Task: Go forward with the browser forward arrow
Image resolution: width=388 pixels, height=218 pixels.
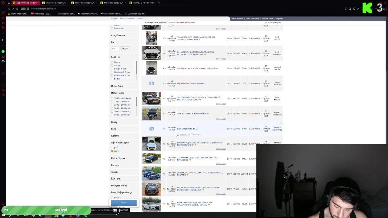Action: [13, 8]
